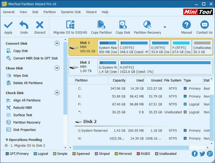Open the Partition menu
Image resolution: width=215 pixels, height=163 pixels.
pos(50,12)
